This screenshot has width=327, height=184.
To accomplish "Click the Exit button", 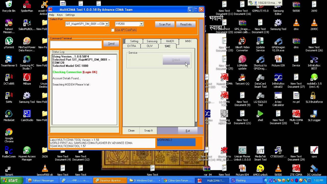I will 188,131.
